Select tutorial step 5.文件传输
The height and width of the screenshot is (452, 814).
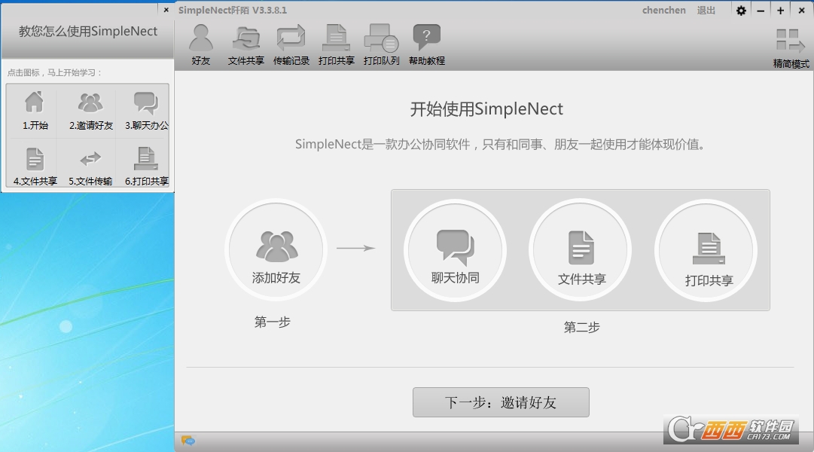pyautogui.click(x=90, y=166)
